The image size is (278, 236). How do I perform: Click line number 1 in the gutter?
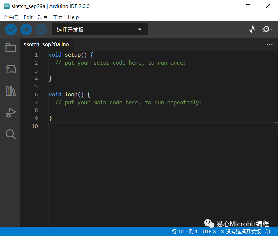[x=36, y=55]
